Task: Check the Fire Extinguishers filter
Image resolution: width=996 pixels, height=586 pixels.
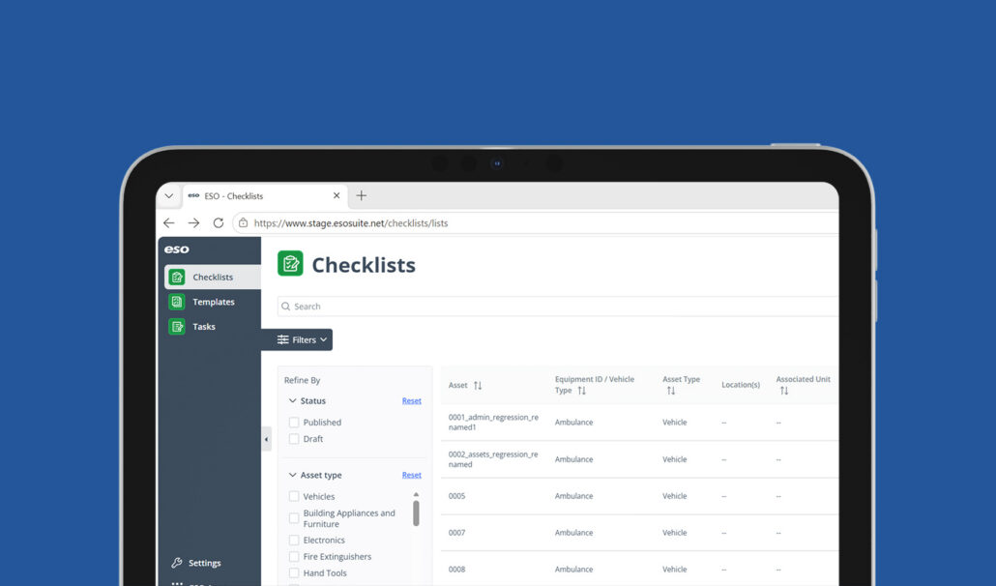Action: 293,557
